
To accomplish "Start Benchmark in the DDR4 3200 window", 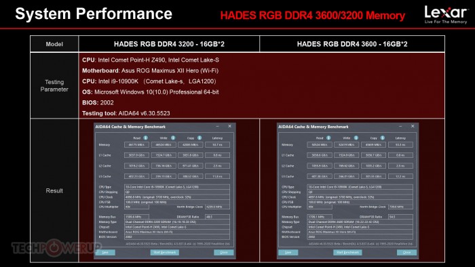I will click(164, 252).
